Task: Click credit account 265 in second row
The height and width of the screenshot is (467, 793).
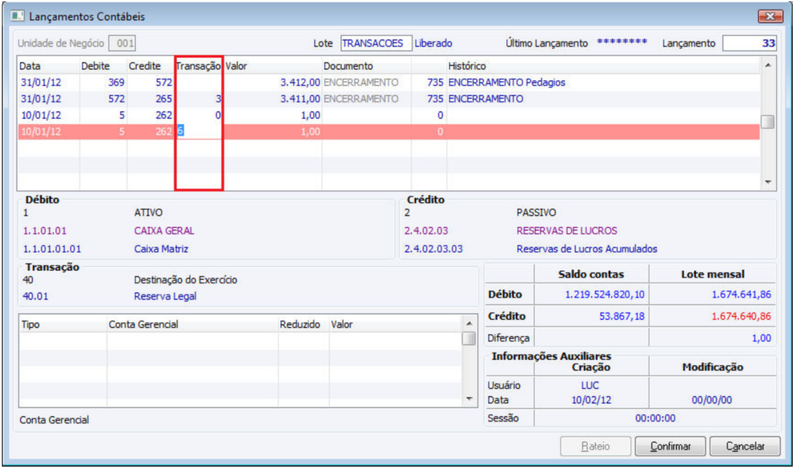Action: tap(164, 99)
